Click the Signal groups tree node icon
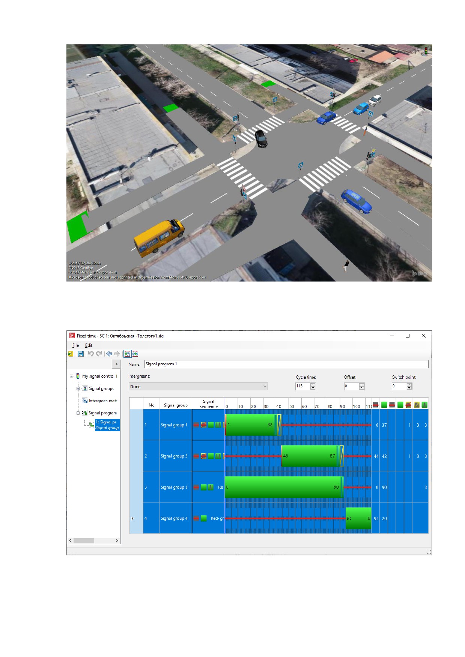The image size is (465, 657). coord(85,388)
